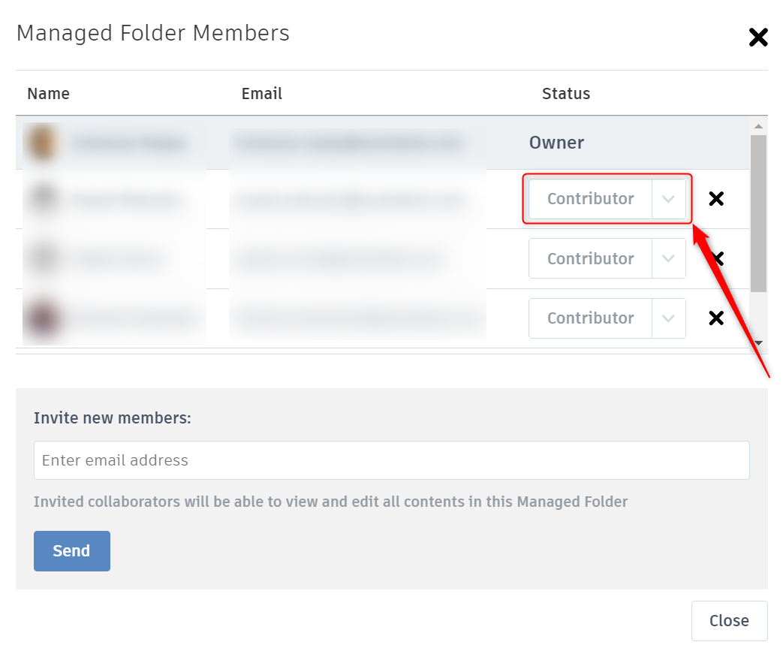Click the email address input field
The image size is (783, 657).
click(391, 460)
